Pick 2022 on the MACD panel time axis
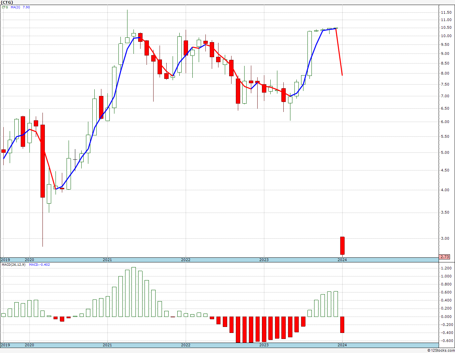The height and width of the screenshot is (353, 455). click(186, 345)
